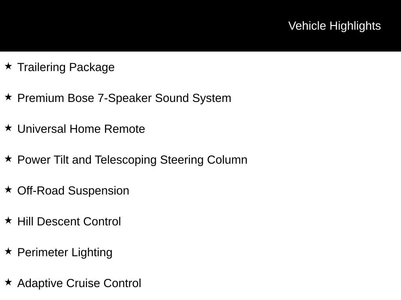Click the star beside Hill Descent Control
The height and width of the screenshot is (300, 401).
point(8,220)
